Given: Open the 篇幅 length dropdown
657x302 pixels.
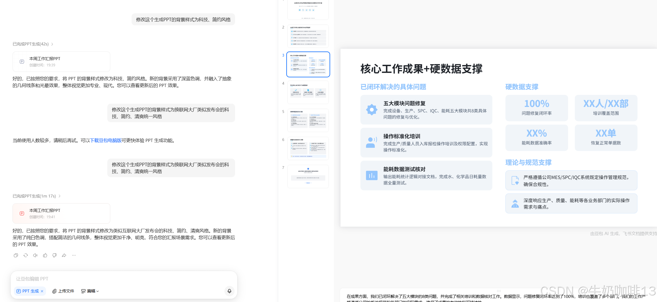Looking at the screenshot, I should 90,291.
